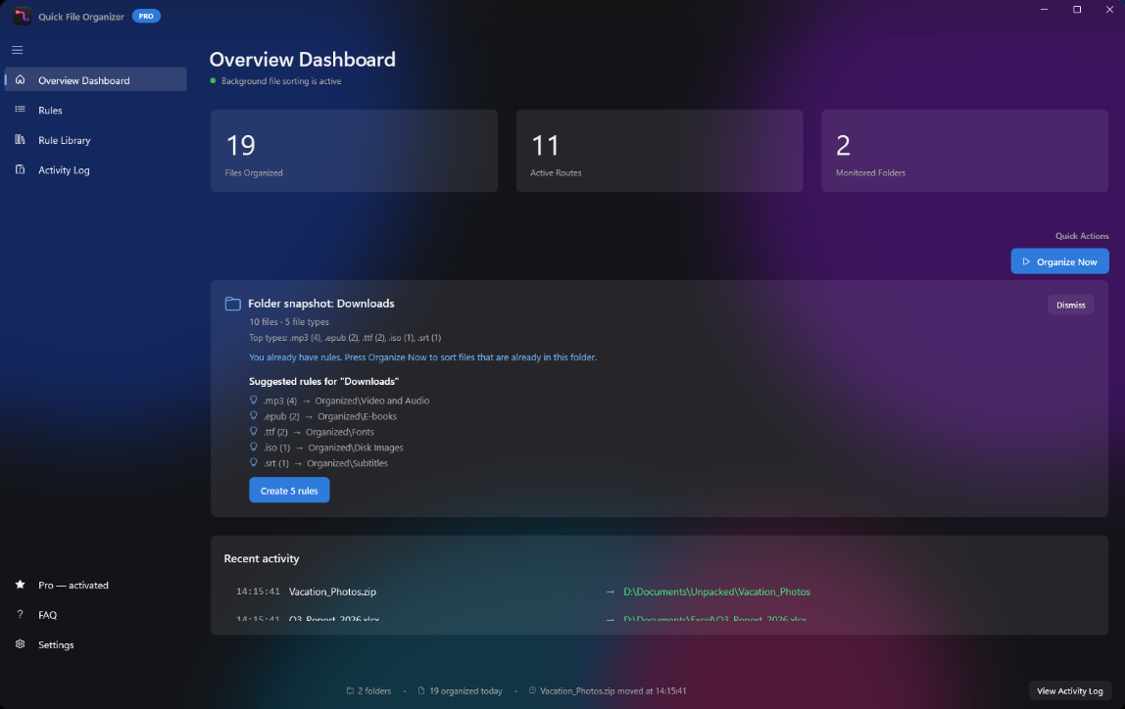Click the PRO badge in title bar
The height and width of the screenshot is (709, 1125).
(146, 16)
